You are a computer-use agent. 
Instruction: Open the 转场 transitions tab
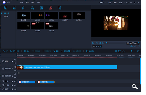(33, 8)
